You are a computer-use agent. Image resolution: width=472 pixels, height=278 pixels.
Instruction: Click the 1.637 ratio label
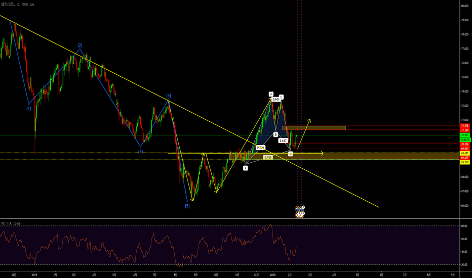[283, 141]
